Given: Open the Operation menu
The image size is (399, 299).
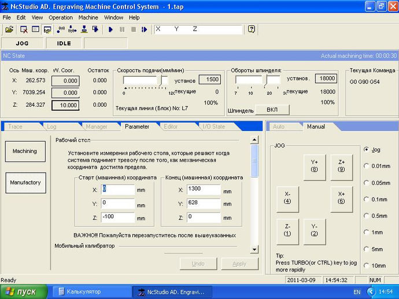Looking at the screenshot, I should (x=61, y=17).
